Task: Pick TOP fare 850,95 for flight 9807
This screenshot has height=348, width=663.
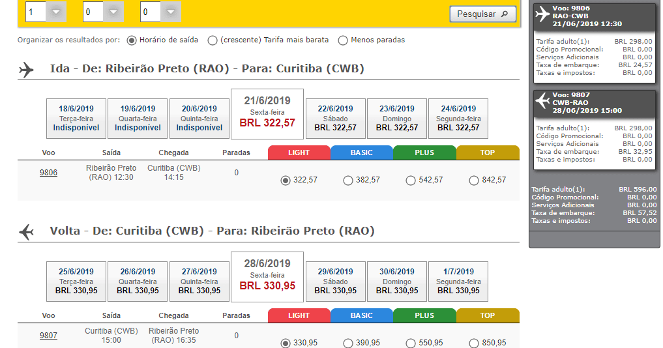Action: pos(473,343)
